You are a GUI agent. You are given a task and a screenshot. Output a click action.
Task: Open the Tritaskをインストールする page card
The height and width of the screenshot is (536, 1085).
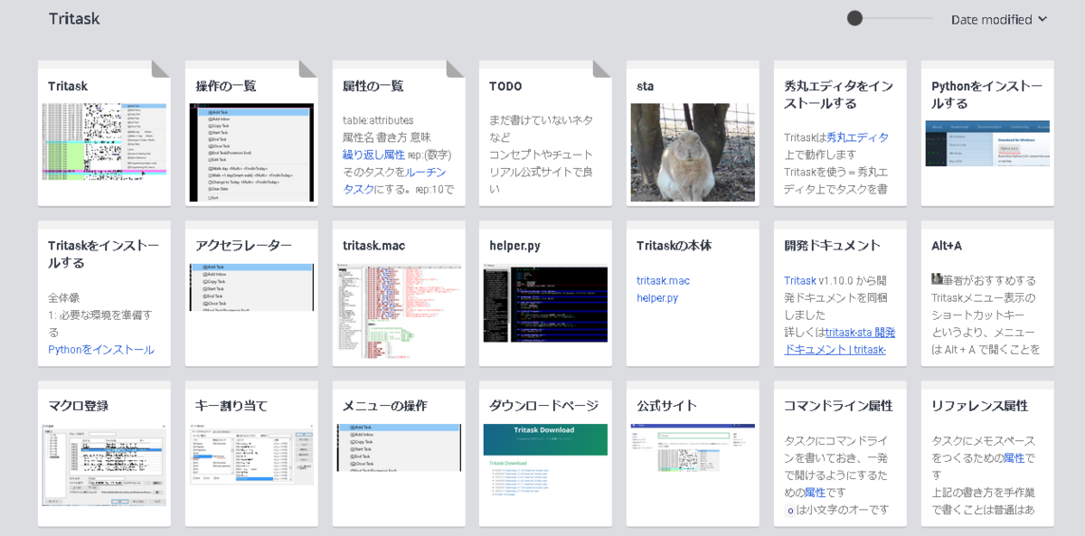(104, 294)
